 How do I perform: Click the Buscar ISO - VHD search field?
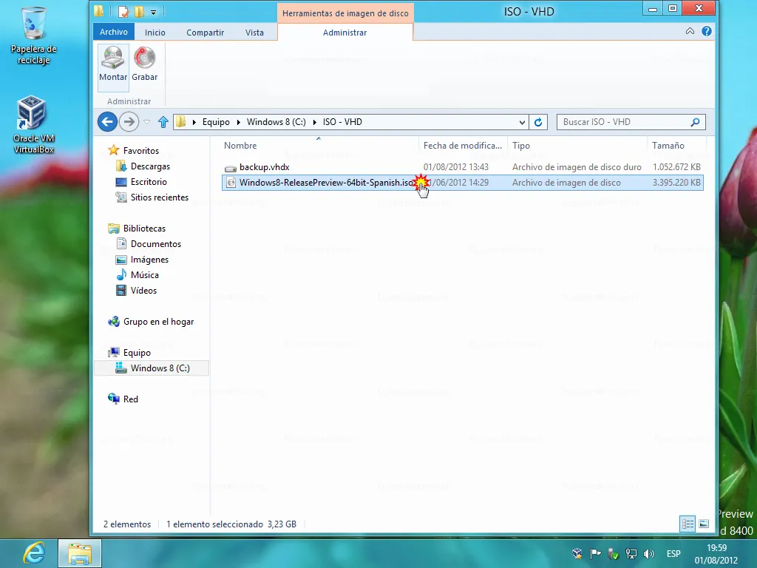tap(631, 122)
